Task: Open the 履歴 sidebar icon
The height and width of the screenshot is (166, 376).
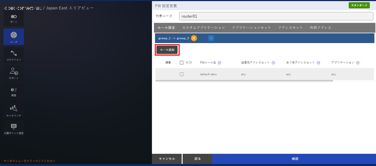Action: (x=14, y=92)
